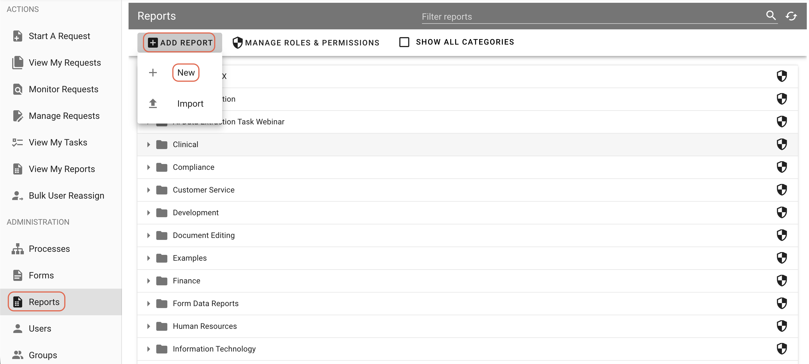Open Manage Roles & Permissions
The image size is (809, 364).
[306, 42]
